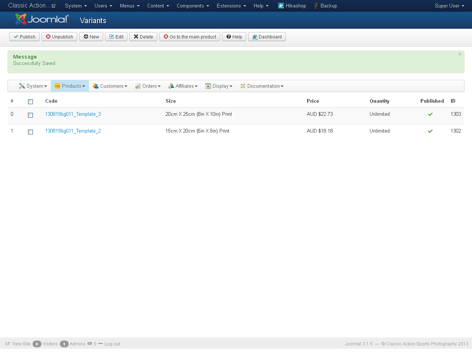The width and height of the screenshot is (472, 360).
Task: Check the box for 130819bg011_Template_3
Action: click(x=31, y=115)
